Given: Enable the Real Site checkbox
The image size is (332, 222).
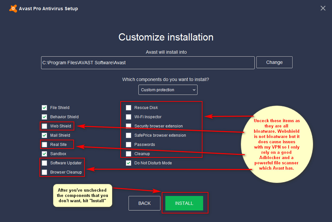Looking at the screenshot, I should 44,145.
